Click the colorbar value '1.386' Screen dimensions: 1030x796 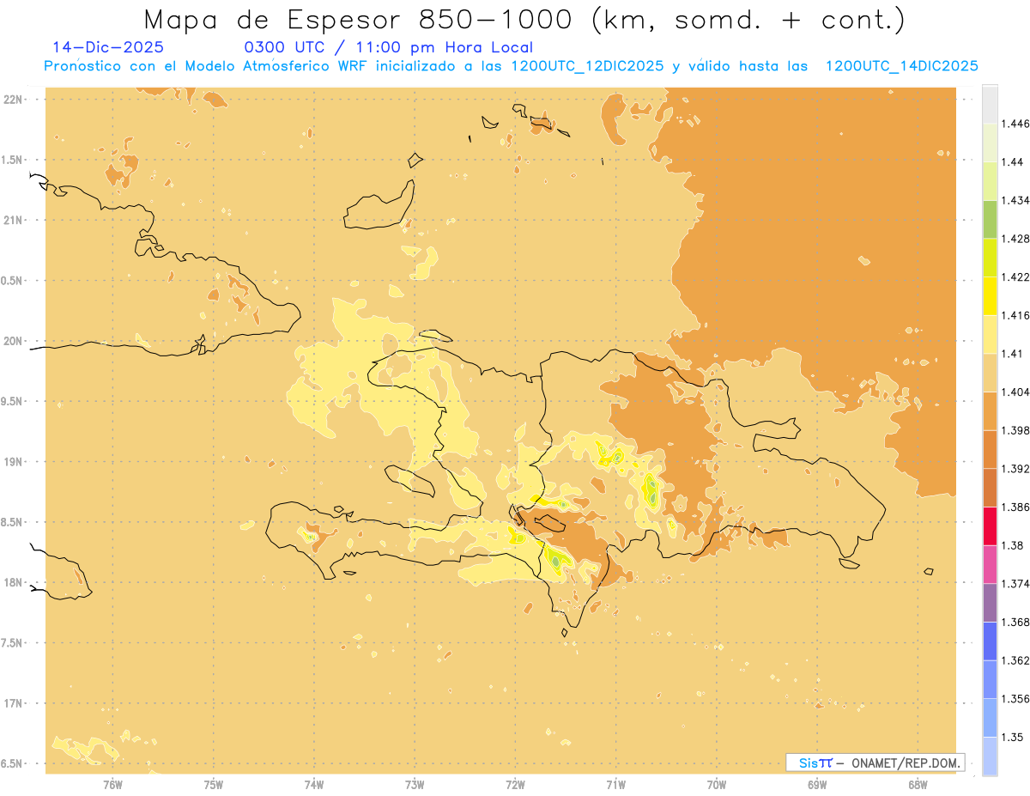(x=1016, y=507)
